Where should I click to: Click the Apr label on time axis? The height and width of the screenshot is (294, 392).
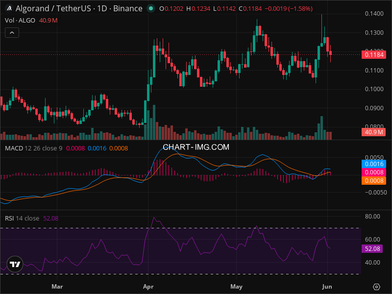(148, 287)
